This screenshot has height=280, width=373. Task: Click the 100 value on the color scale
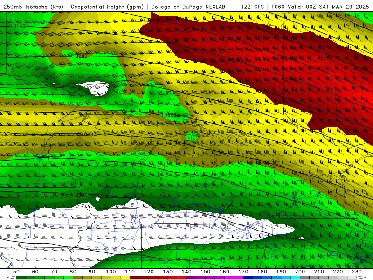point(111,272)
